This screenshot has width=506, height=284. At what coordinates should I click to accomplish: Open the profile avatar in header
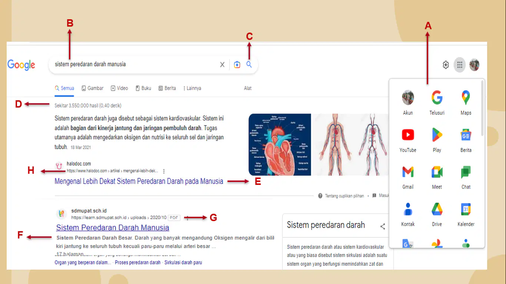474,65
